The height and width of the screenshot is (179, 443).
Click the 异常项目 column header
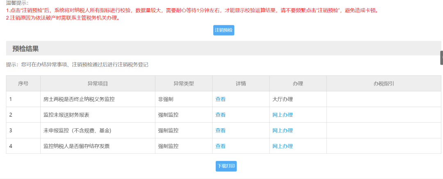click(98, 83)
